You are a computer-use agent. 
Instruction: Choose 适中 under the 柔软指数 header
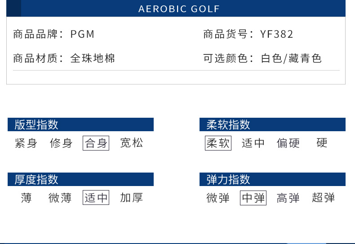pyautogui.click(x=253, y=143)
